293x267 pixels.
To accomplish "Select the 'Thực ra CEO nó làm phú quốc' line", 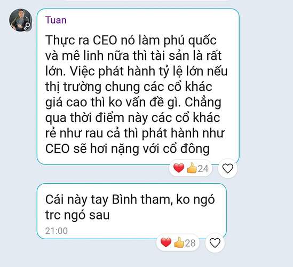I will pyautogui.click(x=131, y=41).
